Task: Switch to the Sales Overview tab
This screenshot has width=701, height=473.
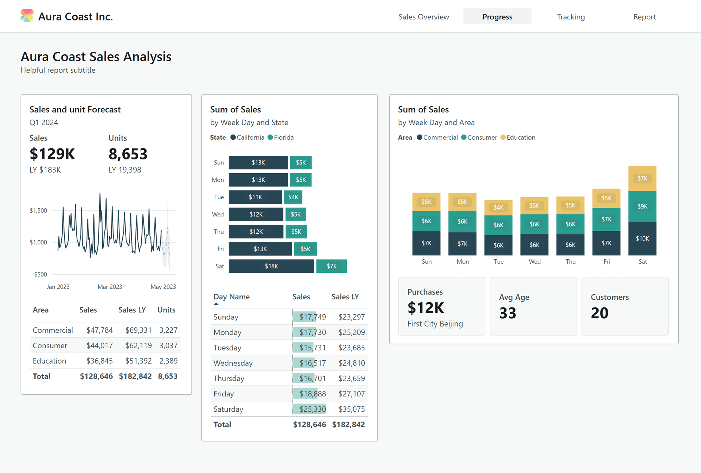Action: 424,16
